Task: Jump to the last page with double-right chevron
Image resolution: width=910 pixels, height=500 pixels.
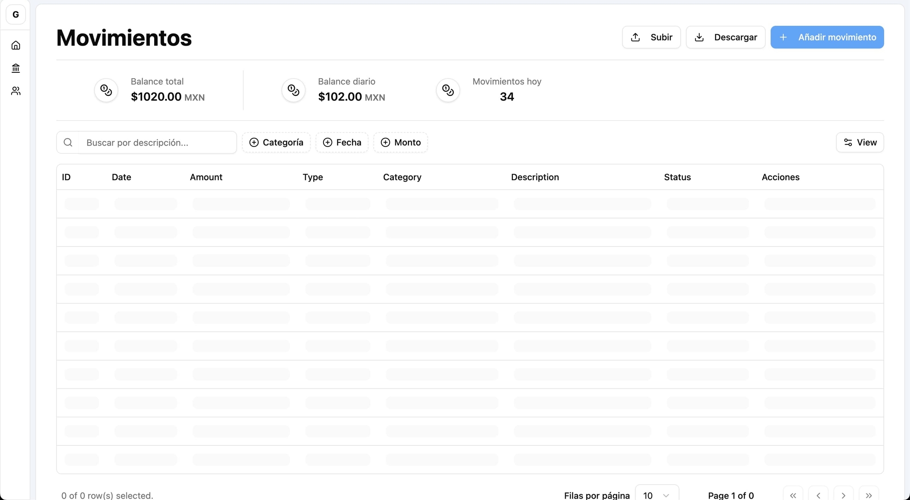Action: (x=869, y=495)
